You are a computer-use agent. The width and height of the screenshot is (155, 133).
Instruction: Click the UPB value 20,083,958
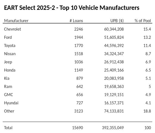click(114, 78)
